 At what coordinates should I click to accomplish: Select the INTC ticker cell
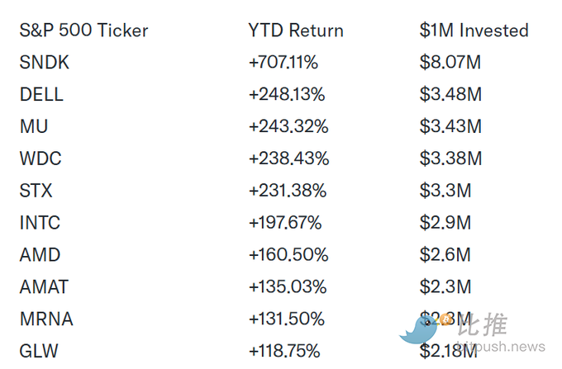pos(40,223)
